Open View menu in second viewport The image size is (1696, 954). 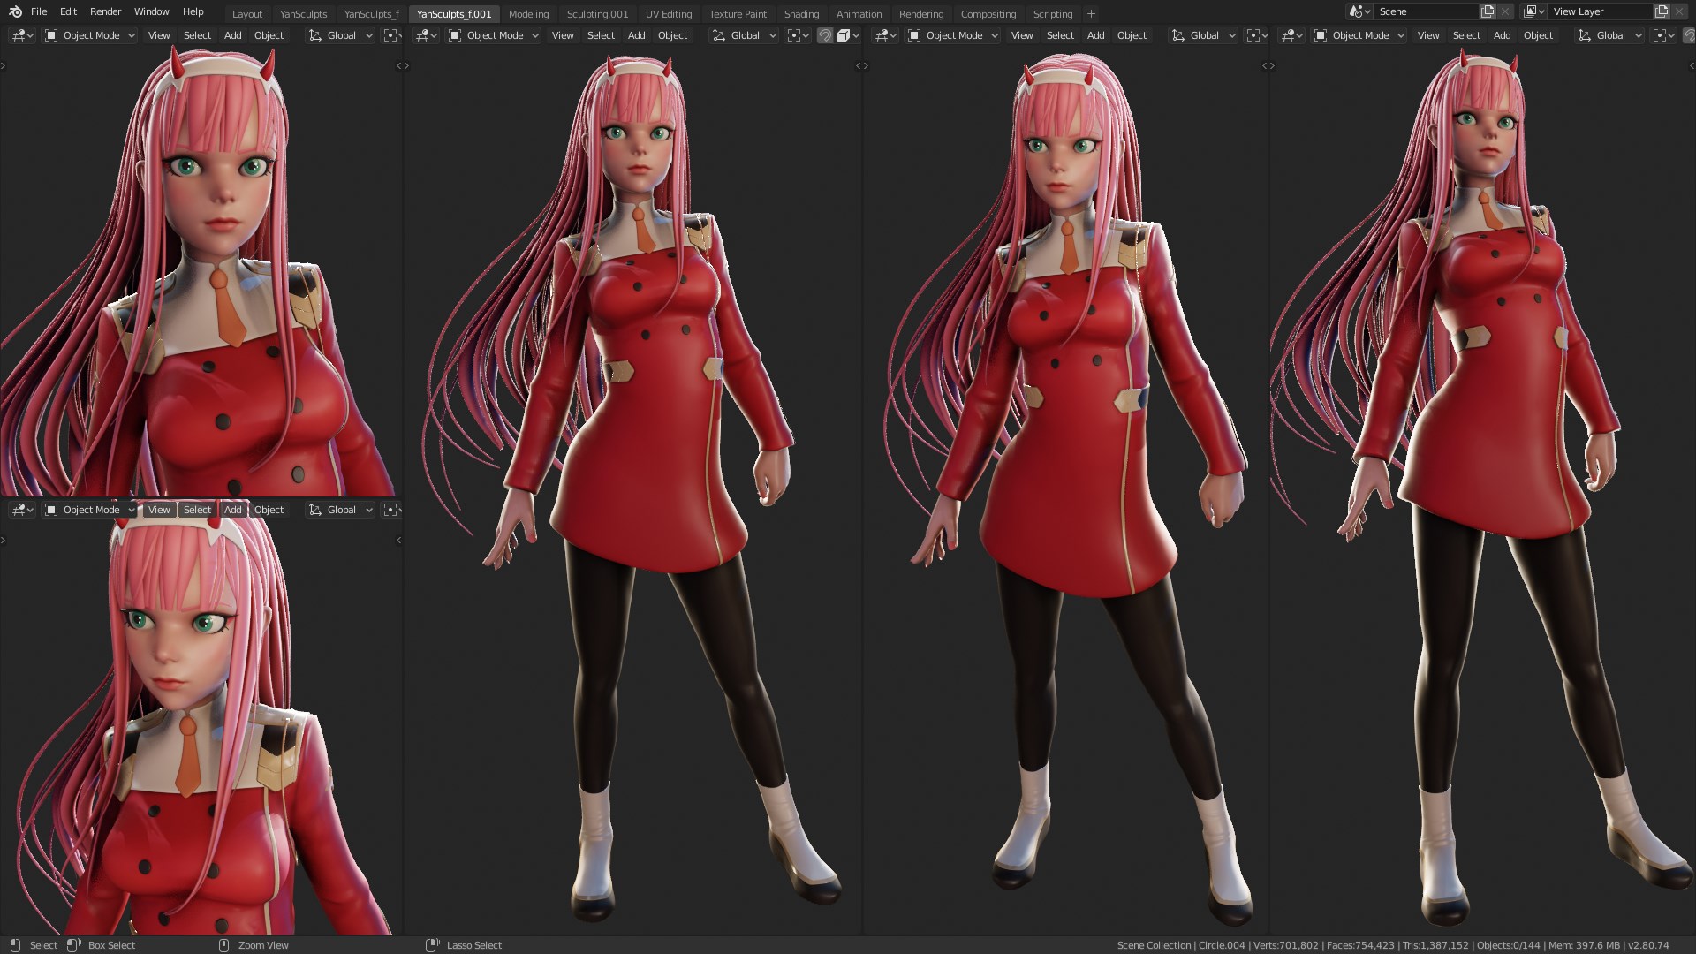[x=562, y=35]
